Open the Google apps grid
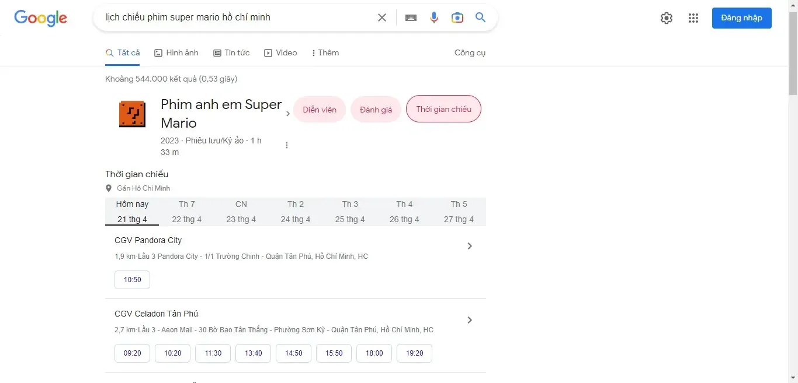798x383 pixels. point(693,18)
